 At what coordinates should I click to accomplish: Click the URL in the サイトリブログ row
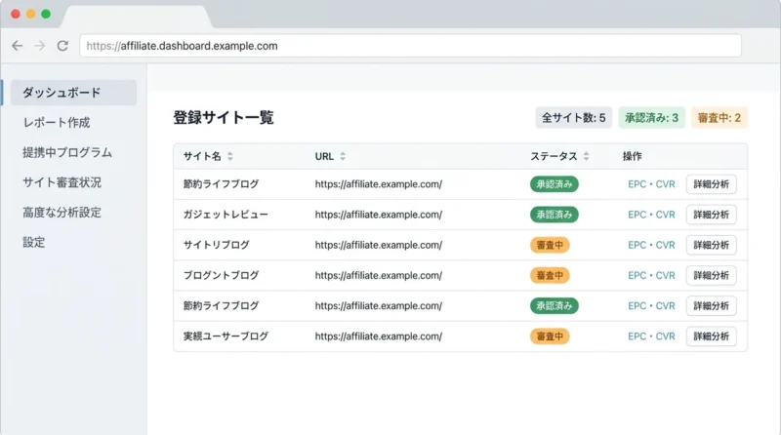pos(379,245)
